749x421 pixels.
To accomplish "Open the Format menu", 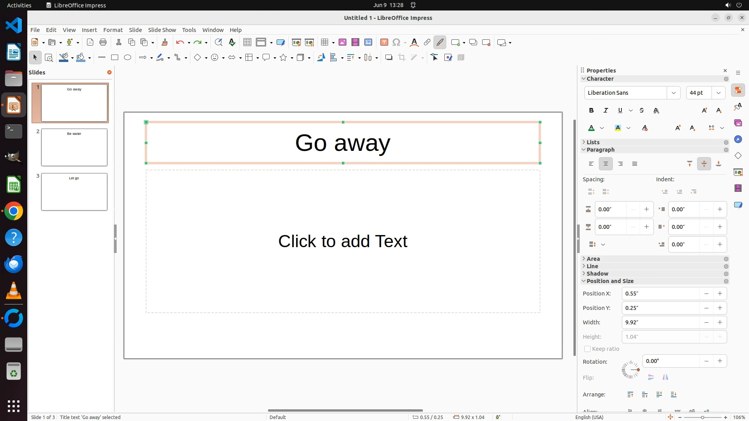I will (113, 30).
